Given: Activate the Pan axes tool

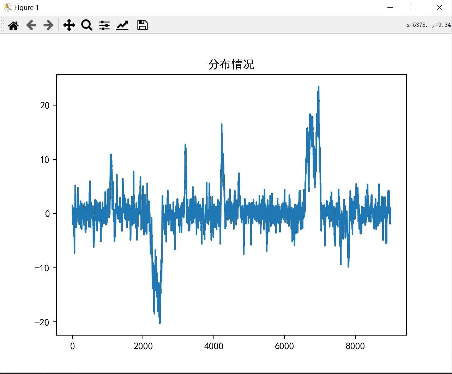Looking at the screenshot, I should tap(69, 25).
